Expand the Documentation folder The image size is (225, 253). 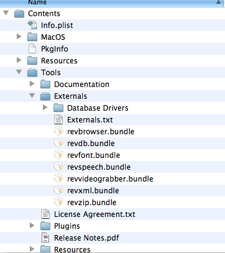tap(32, 84)
